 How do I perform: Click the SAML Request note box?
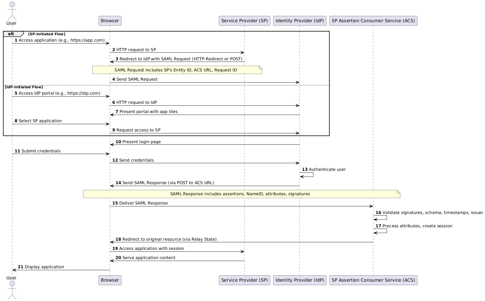(x=177, y=70)
